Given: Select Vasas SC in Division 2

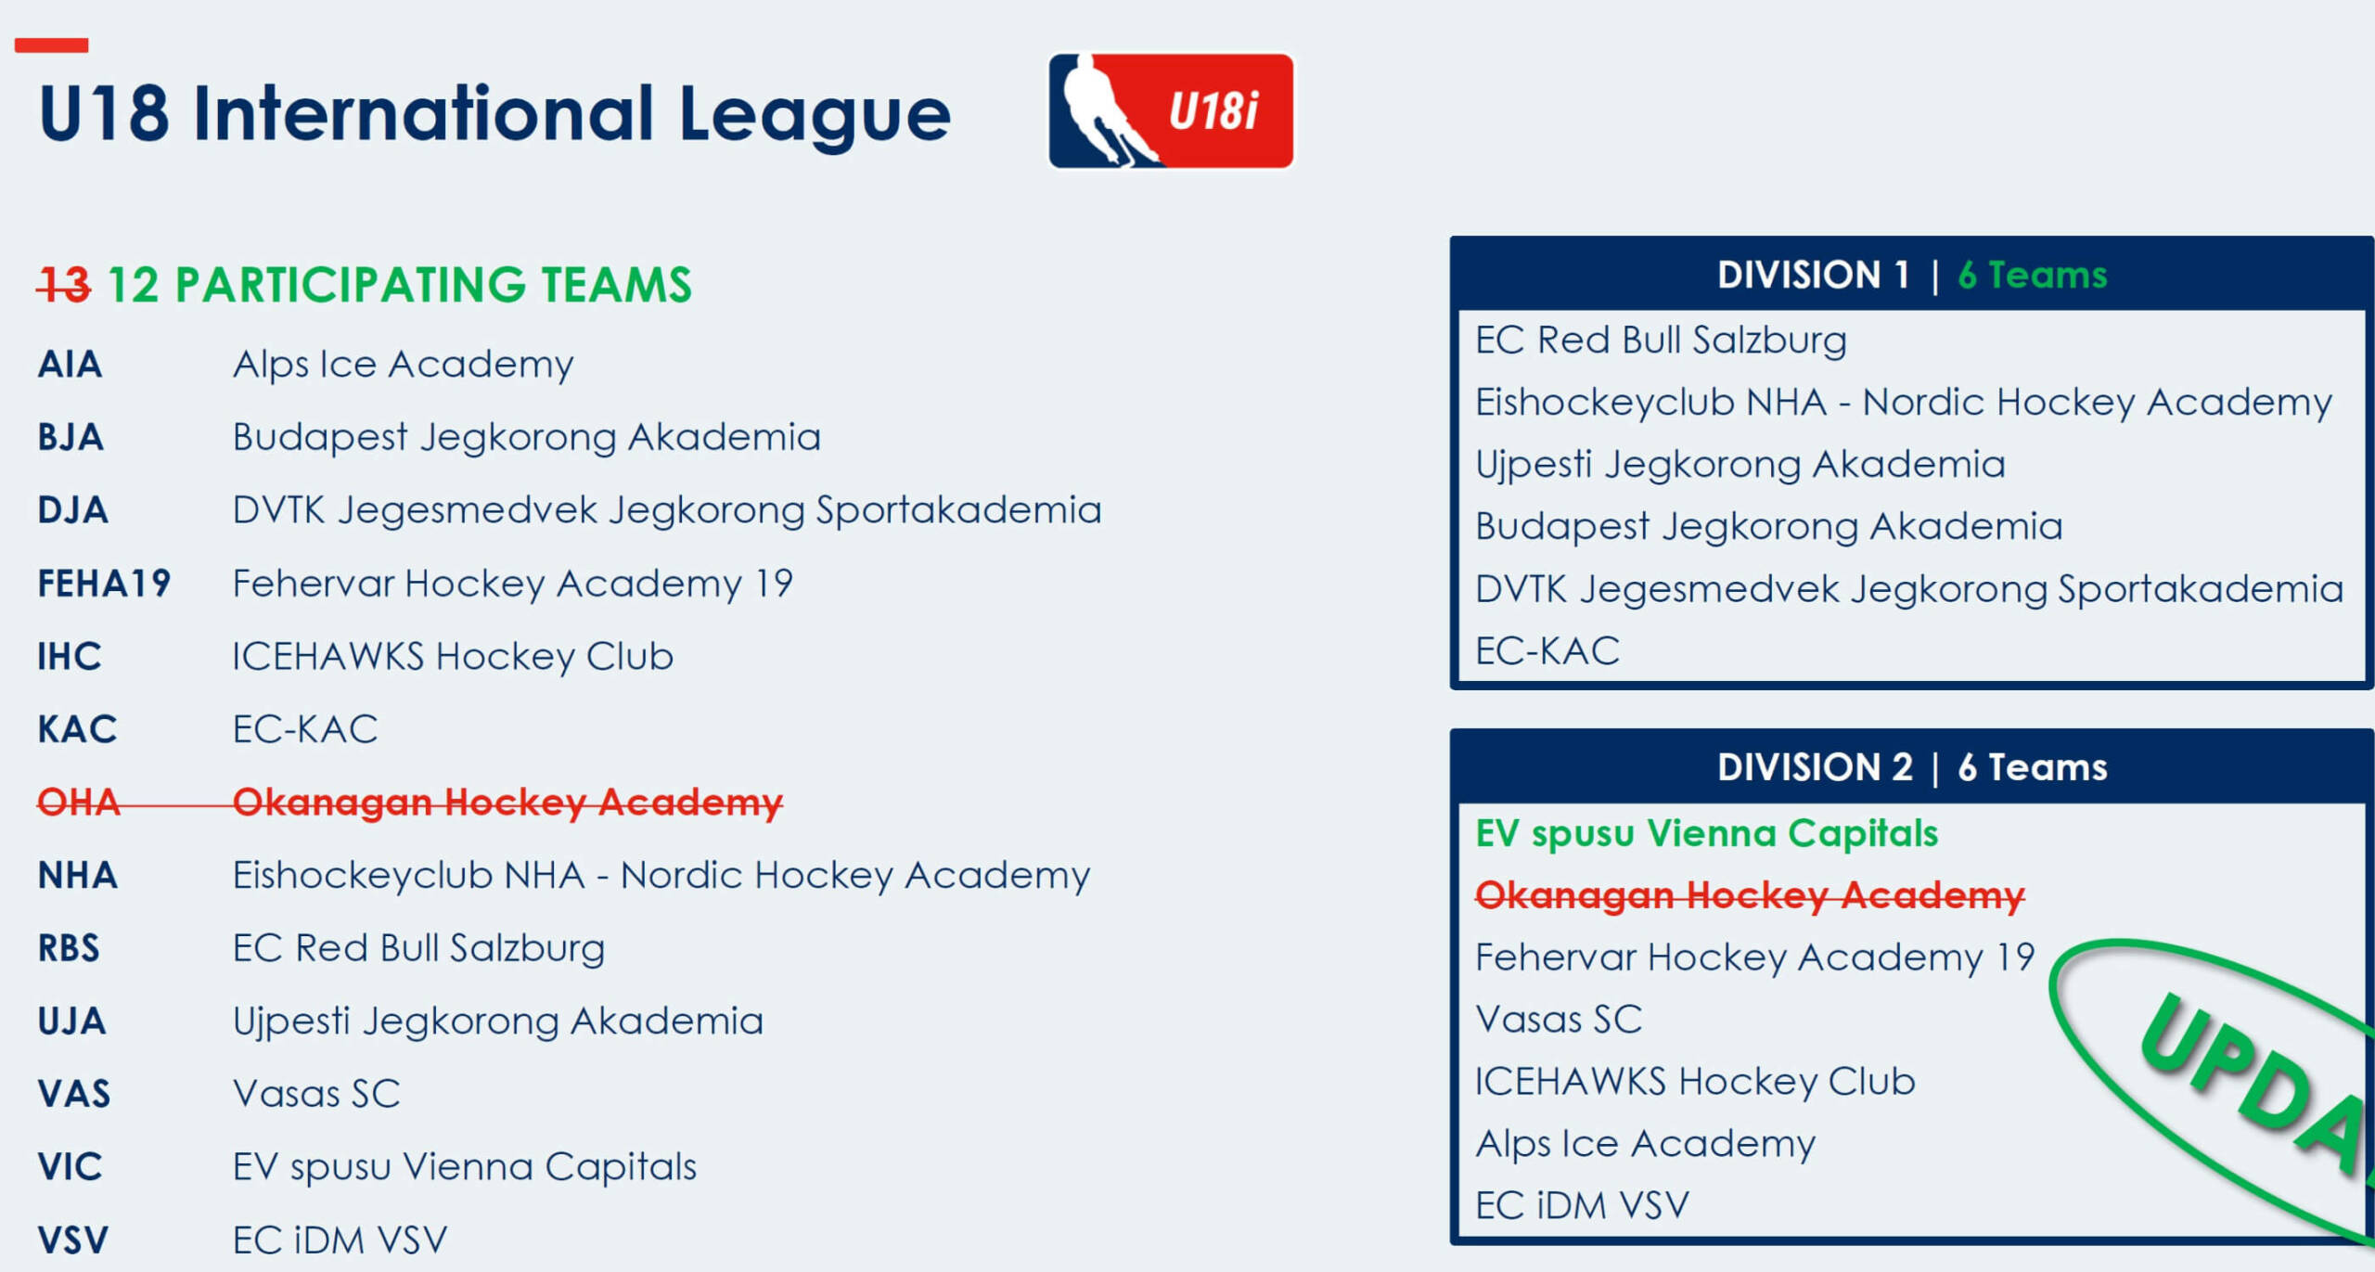Looking at the screenshot, I should (x=1559, y=1019).
